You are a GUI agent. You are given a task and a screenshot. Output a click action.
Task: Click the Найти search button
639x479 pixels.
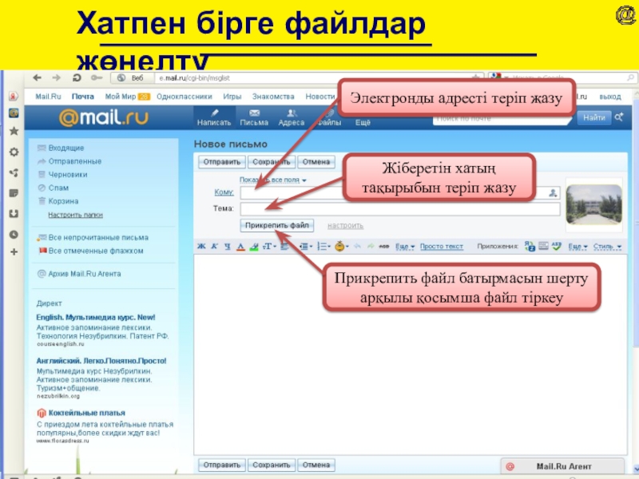point(593,117)
